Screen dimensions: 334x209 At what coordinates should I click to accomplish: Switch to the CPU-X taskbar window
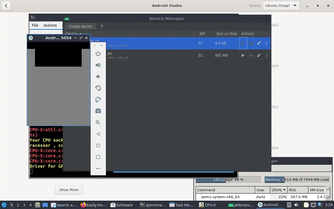coord(208,205)
